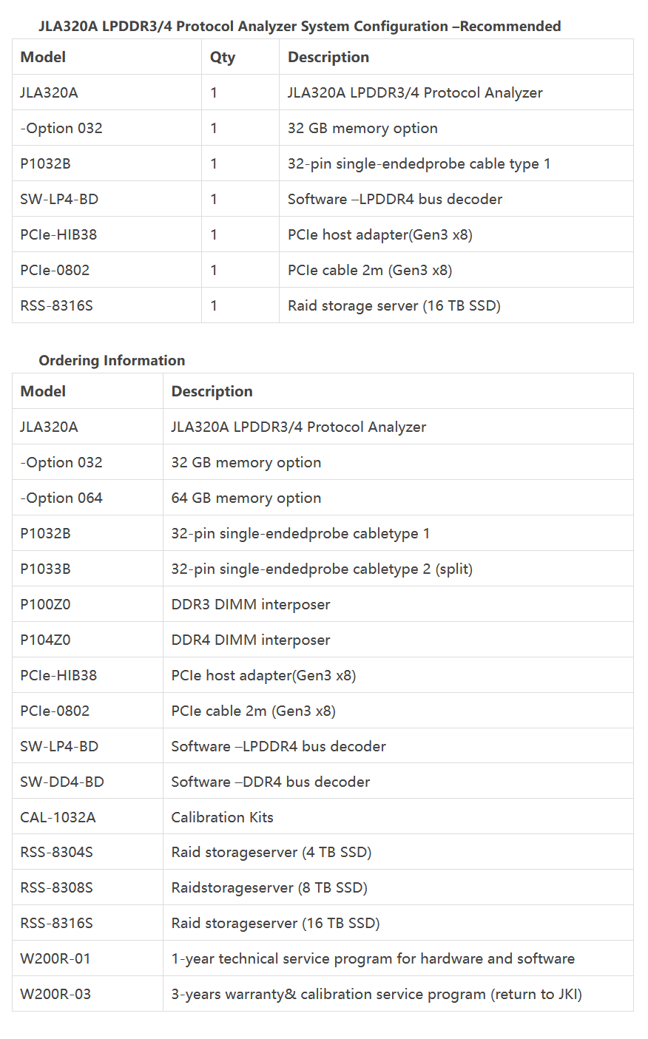Select 'Software –LPDDR4 bus decoder' in configuration table

(x=395, y=199)
